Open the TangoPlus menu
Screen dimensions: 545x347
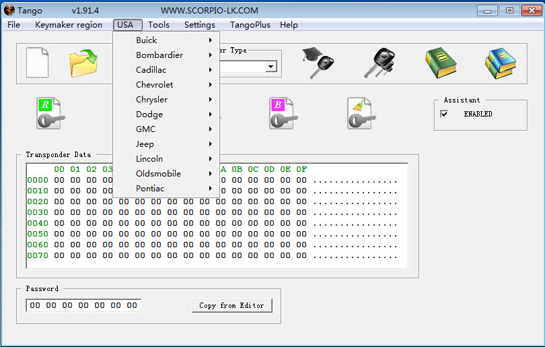(250, 25)
